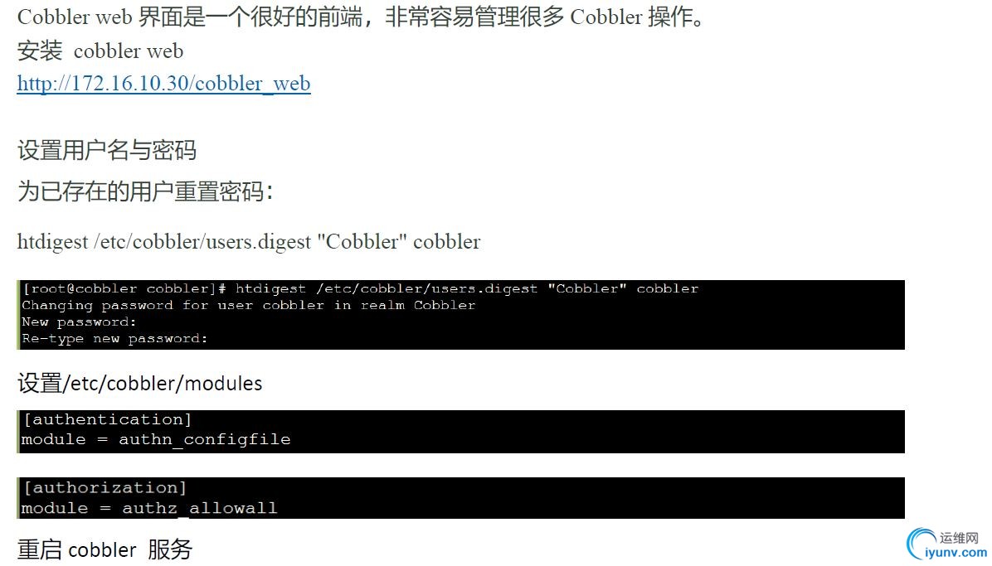The image size is (992, 566).
Task: Click the iyunv.com watermark logo
Action: [947, 546]
